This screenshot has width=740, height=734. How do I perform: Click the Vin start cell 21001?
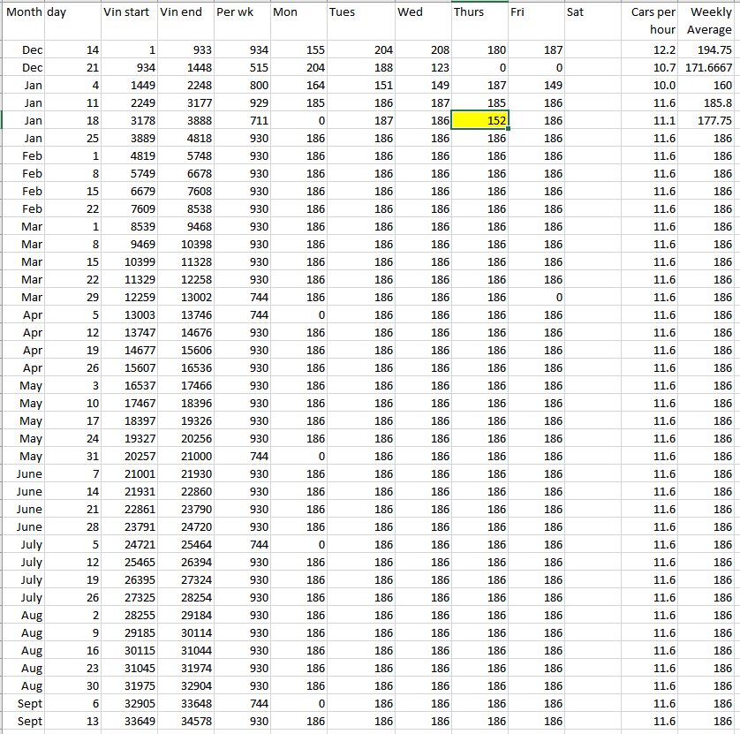tap(126, 474)
